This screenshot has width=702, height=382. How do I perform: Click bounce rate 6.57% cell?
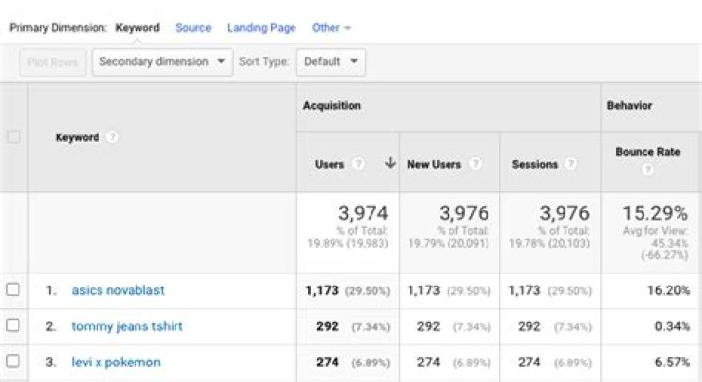[x=673, y=362]
